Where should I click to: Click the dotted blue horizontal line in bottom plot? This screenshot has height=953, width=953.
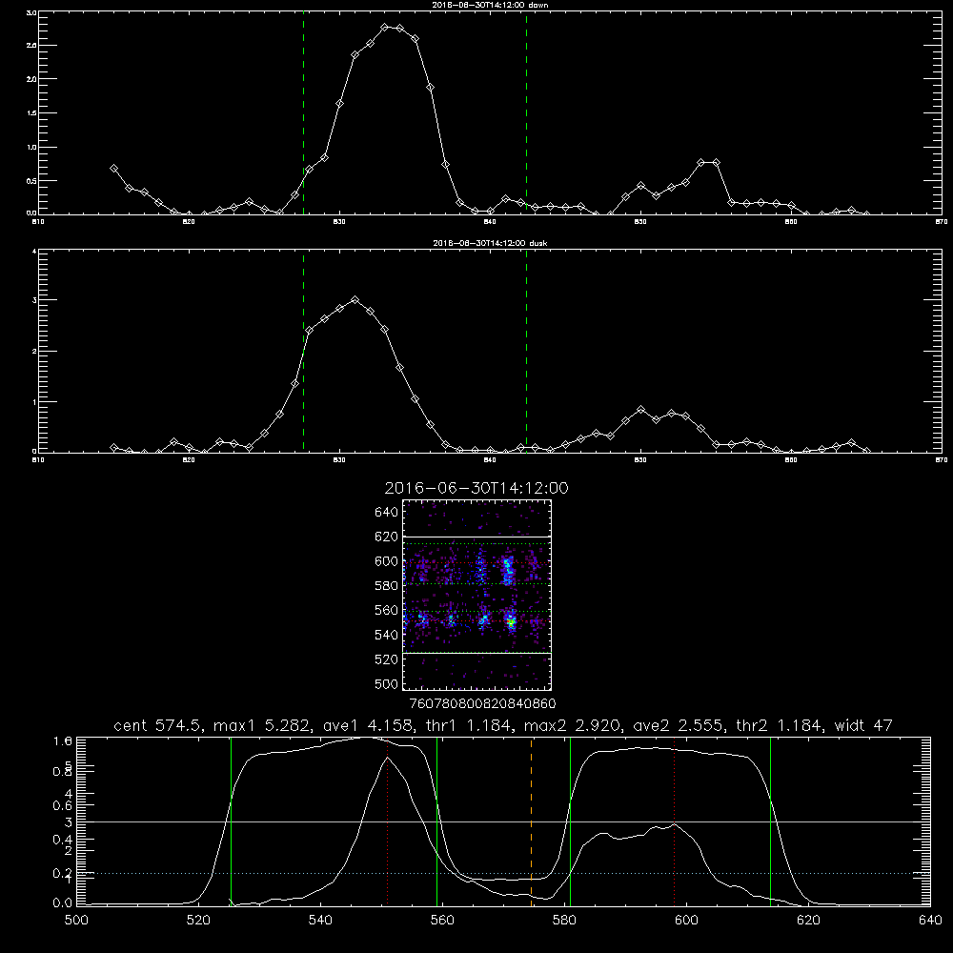503,873
